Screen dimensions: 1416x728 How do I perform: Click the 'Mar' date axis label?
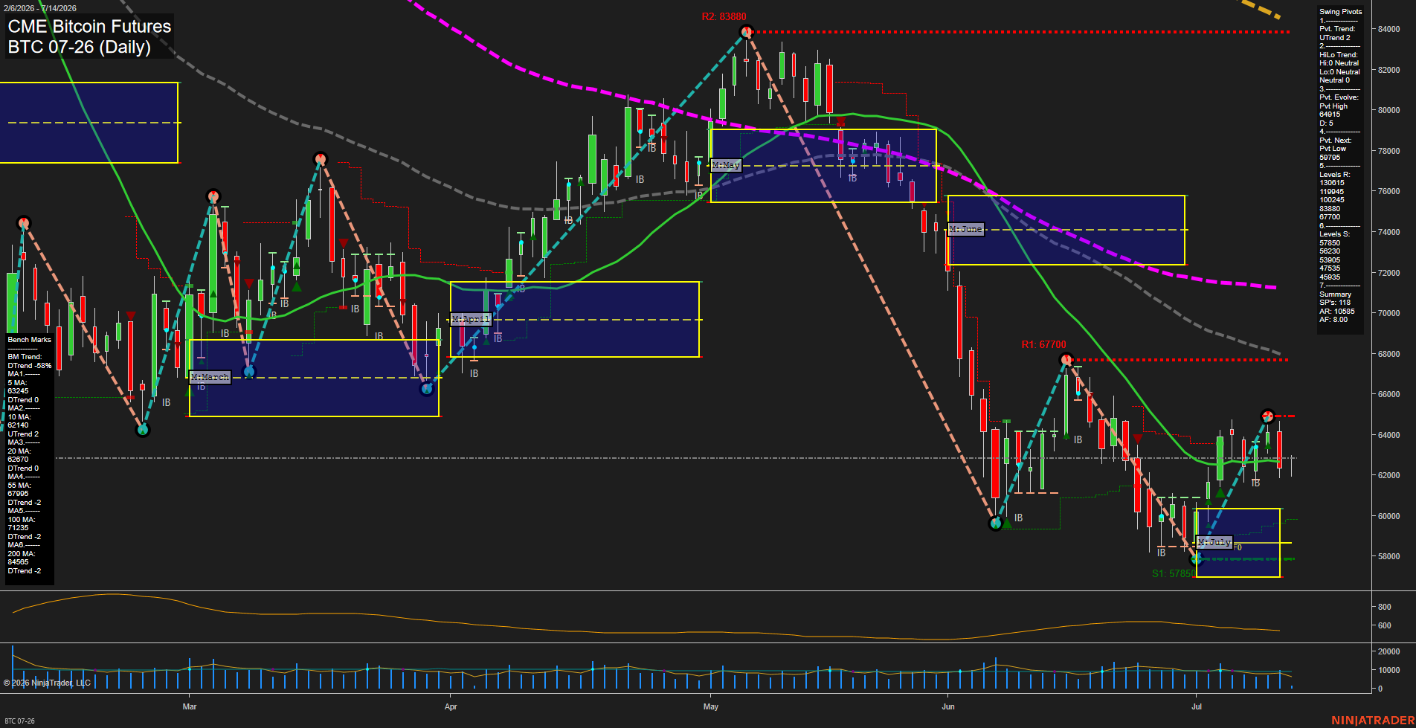point(190,707)
